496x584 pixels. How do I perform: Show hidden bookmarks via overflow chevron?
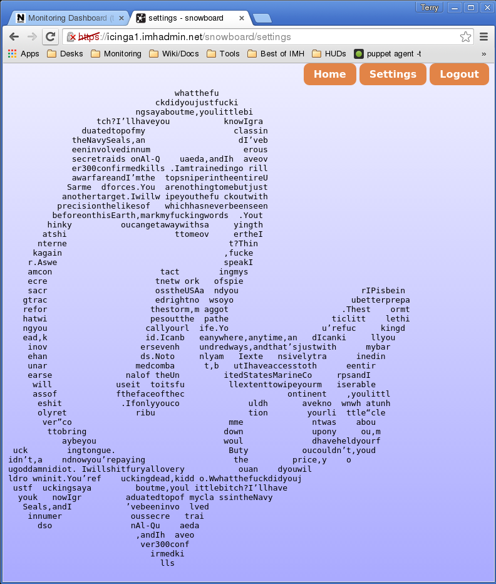pyautogui.click(x=483, y=54)
